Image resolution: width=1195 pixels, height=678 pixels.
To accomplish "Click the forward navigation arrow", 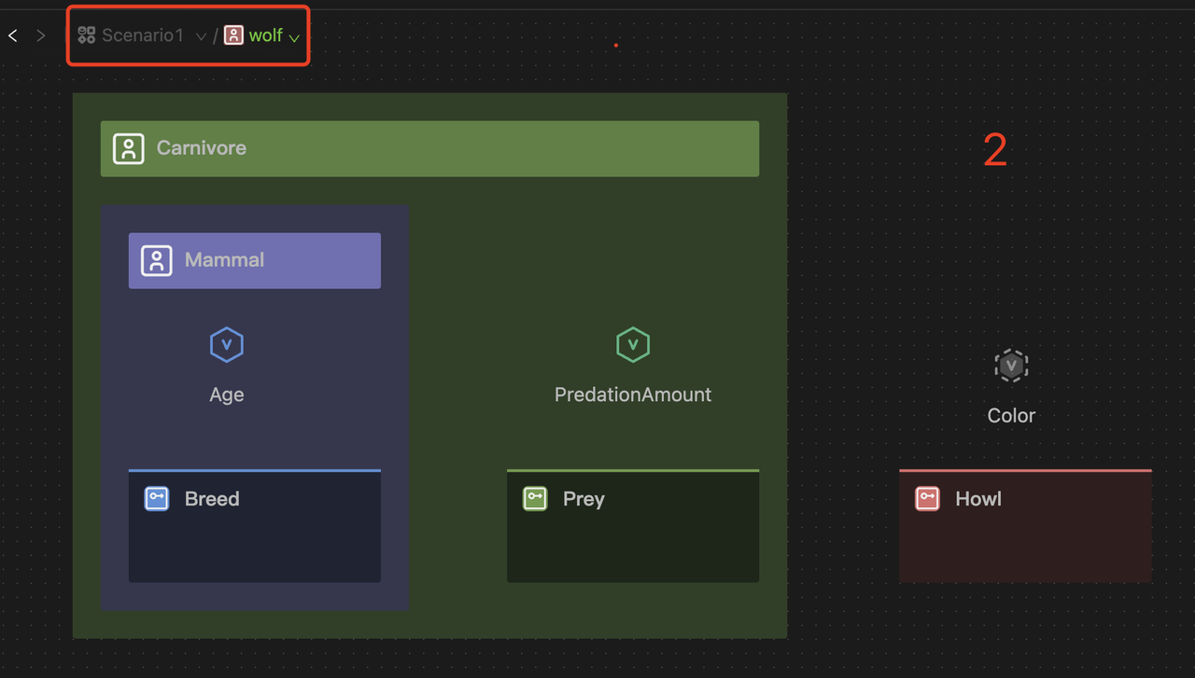I will 41,35.
